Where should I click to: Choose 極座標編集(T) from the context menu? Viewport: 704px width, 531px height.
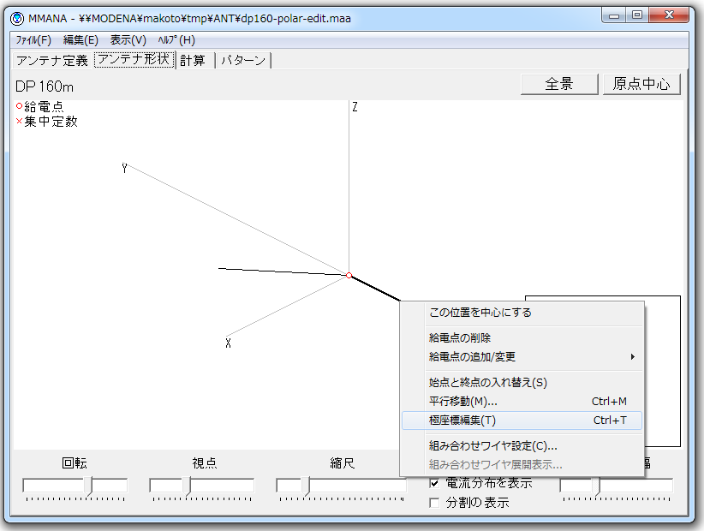click(x=462, y=421)
